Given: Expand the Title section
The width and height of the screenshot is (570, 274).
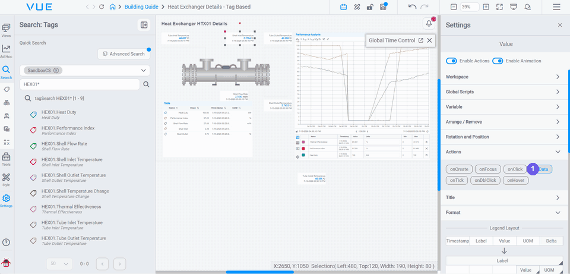Looking at the screenshot, I should point(504,197).
